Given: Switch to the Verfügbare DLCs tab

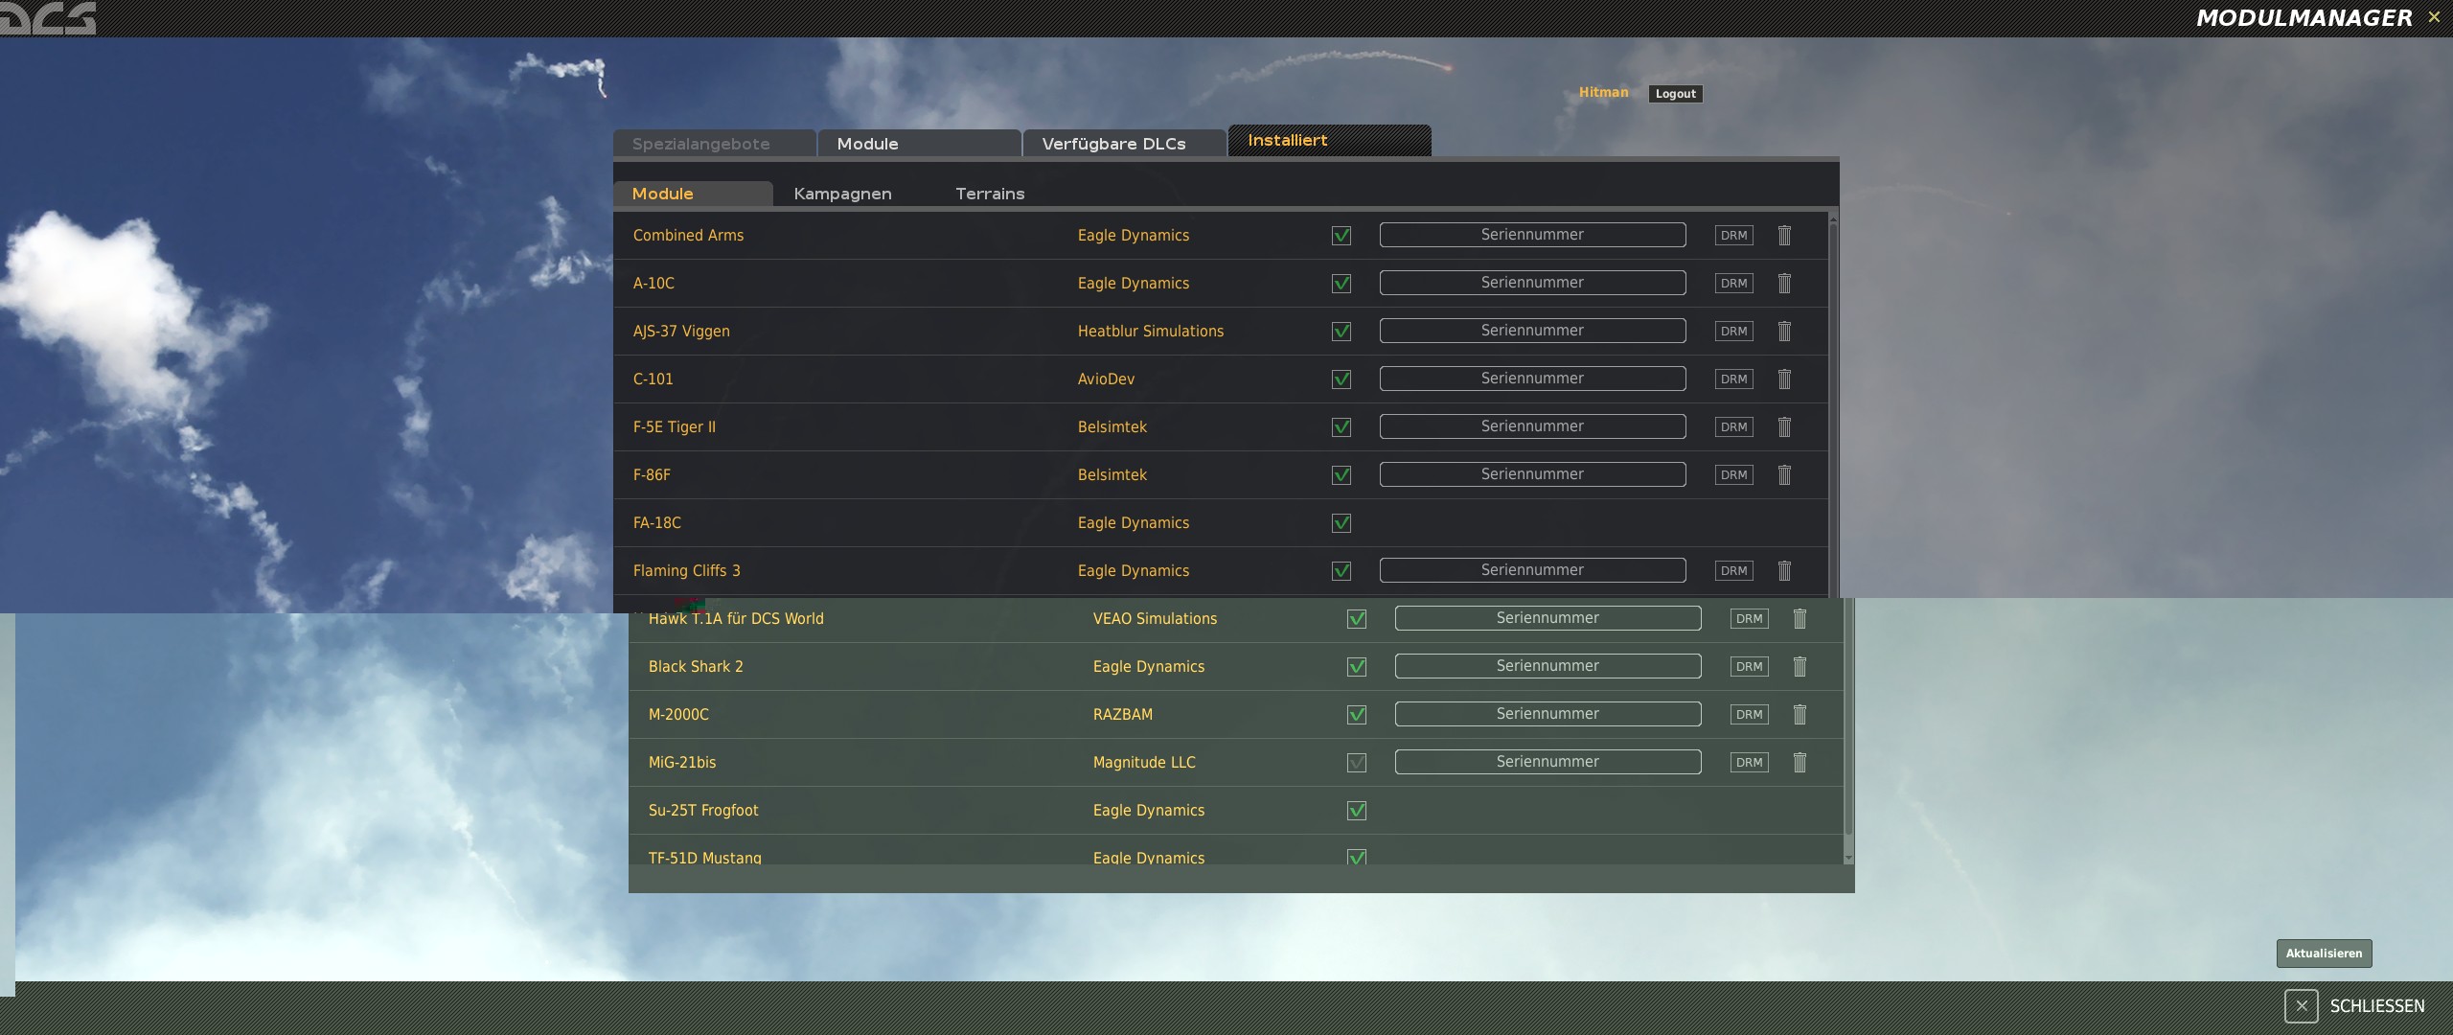Looking at the screenshot, I should pyautogui.click(x=1113, y=144).
